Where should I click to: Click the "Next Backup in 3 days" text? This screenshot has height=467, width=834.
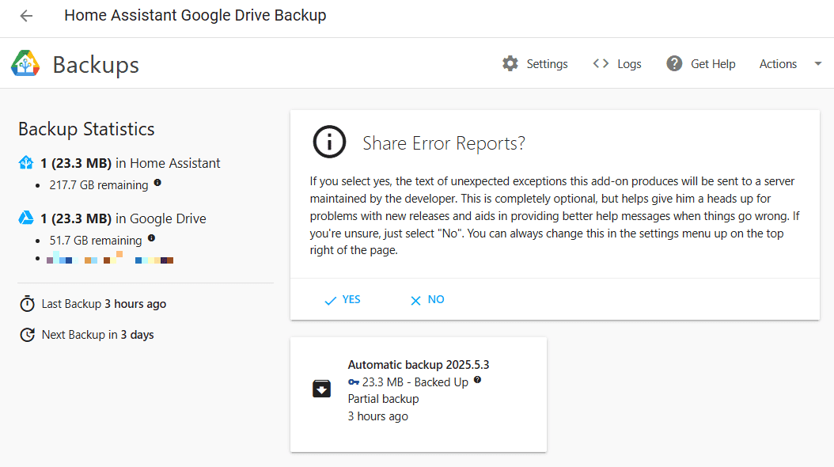(x=98, y=335)
